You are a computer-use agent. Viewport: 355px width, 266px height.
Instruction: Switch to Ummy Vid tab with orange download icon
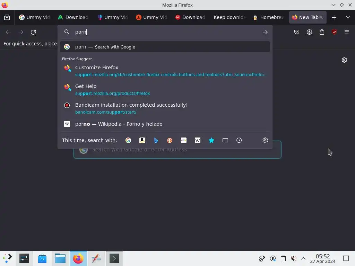click(151, 17)
